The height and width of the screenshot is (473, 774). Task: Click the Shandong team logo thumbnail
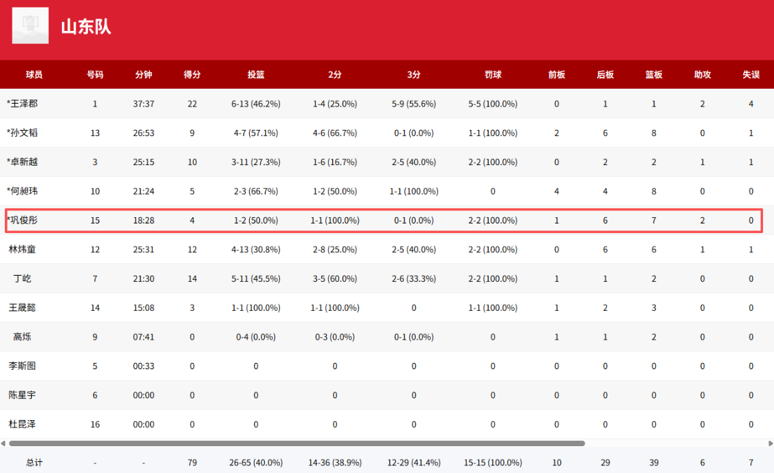pyautogui.click(x=30, y=25)
